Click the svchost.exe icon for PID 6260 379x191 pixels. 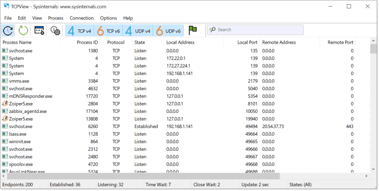5,126
